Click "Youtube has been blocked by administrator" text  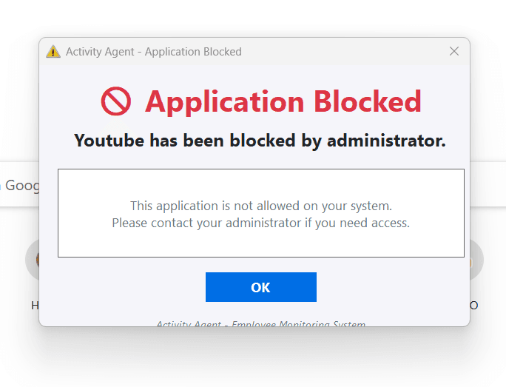pyautogui.click(x=260, y=141)
